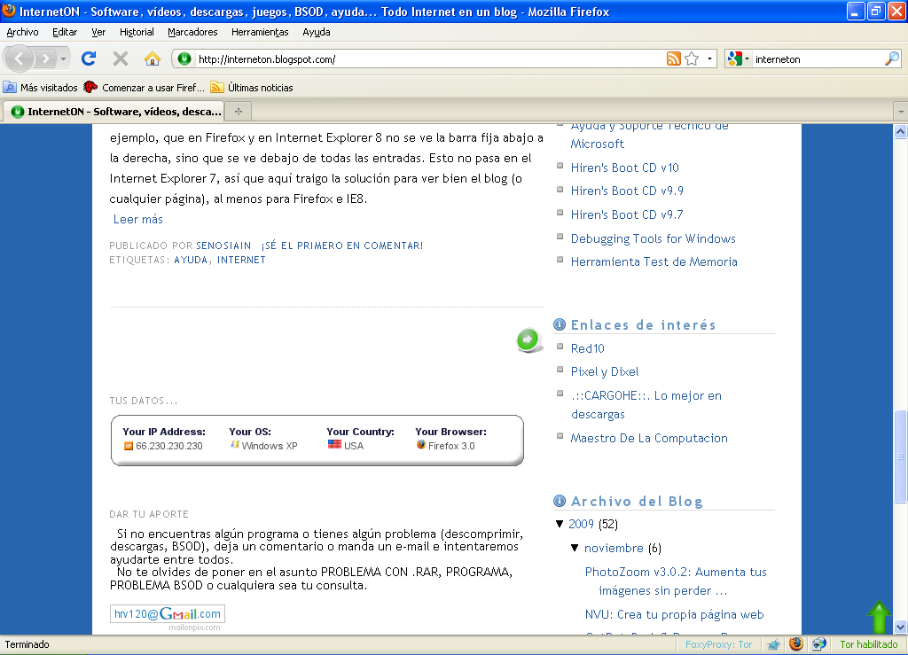Open the Marcadores menu
The width and height of the screenshot is (908, 655).
[x=192, y=32]
